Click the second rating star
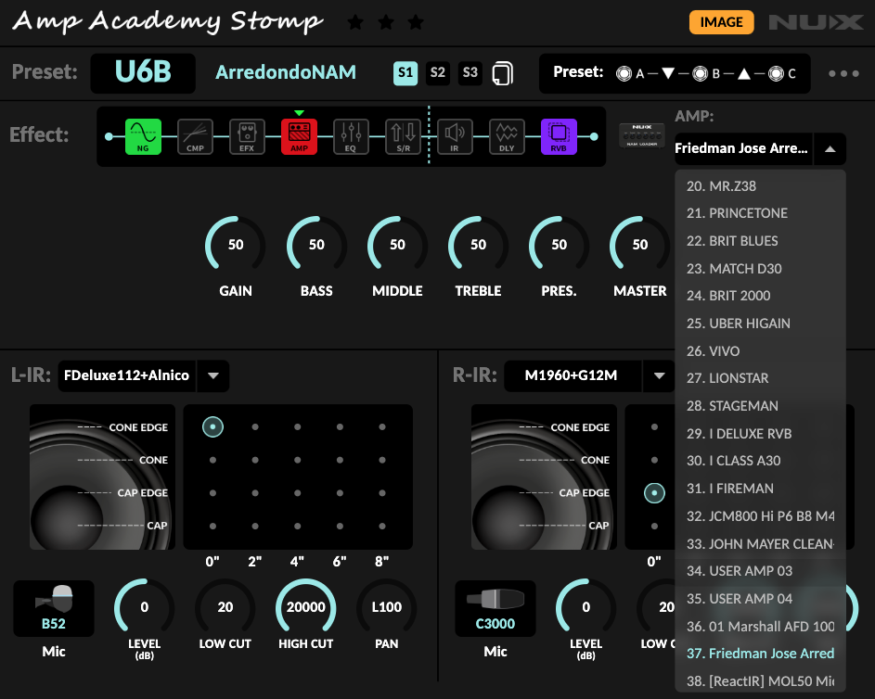This screenshot has height=699, width=875. pos(386,23)
